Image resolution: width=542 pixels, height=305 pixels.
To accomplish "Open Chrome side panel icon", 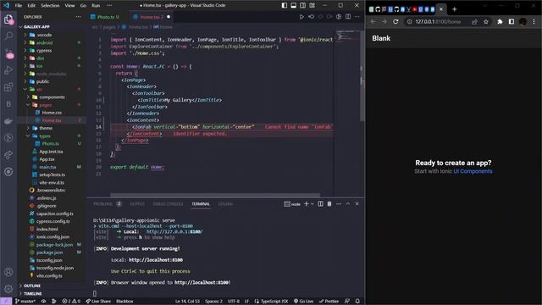I will pyautogui.click(x=512, y=21).
